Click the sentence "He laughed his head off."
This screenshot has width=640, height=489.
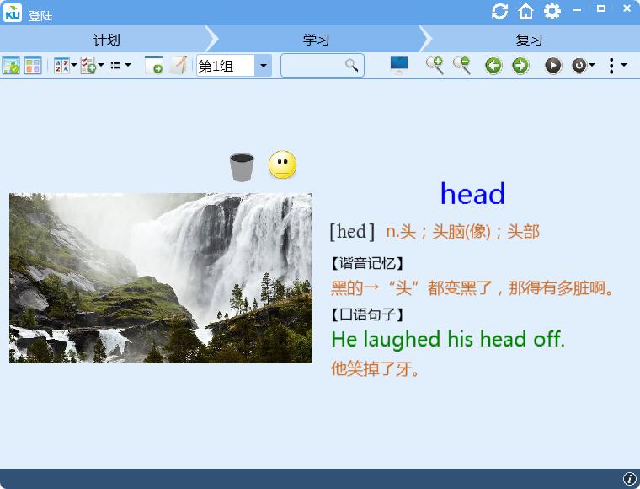coord(448,340)
